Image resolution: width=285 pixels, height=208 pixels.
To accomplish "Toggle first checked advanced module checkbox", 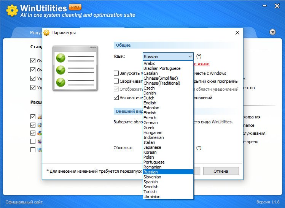I will (x=33, y=117).
